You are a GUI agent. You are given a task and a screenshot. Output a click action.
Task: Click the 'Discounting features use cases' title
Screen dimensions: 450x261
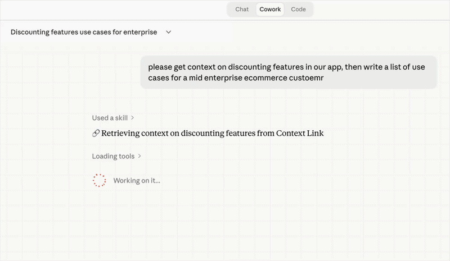coord(84,33)
